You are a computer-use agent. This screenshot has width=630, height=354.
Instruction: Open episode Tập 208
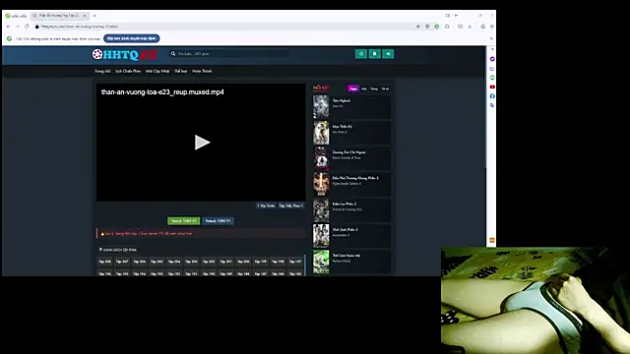[105, 262]
